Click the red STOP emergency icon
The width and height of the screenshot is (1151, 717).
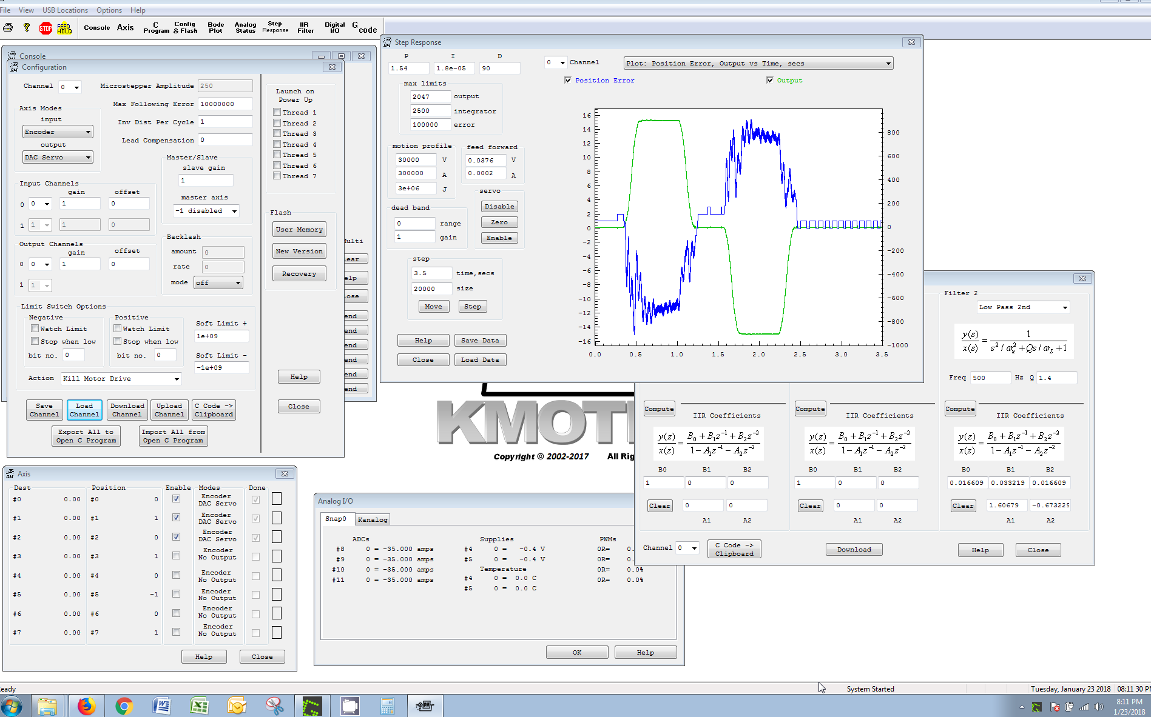tap(46, 28)
